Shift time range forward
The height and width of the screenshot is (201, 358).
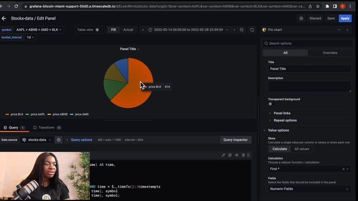click(234, 30)
